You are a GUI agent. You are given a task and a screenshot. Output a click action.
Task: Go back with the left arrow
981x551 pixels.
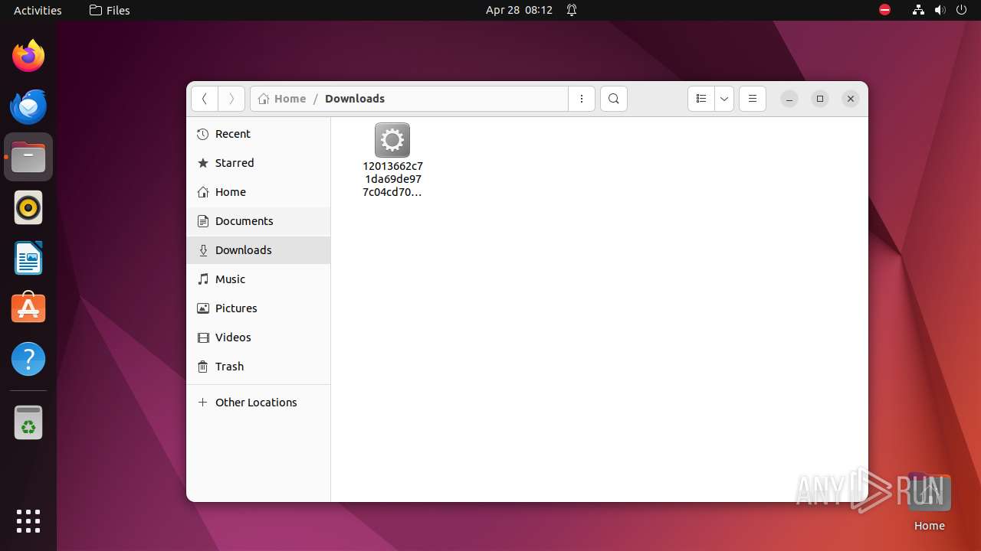(204, 99)
